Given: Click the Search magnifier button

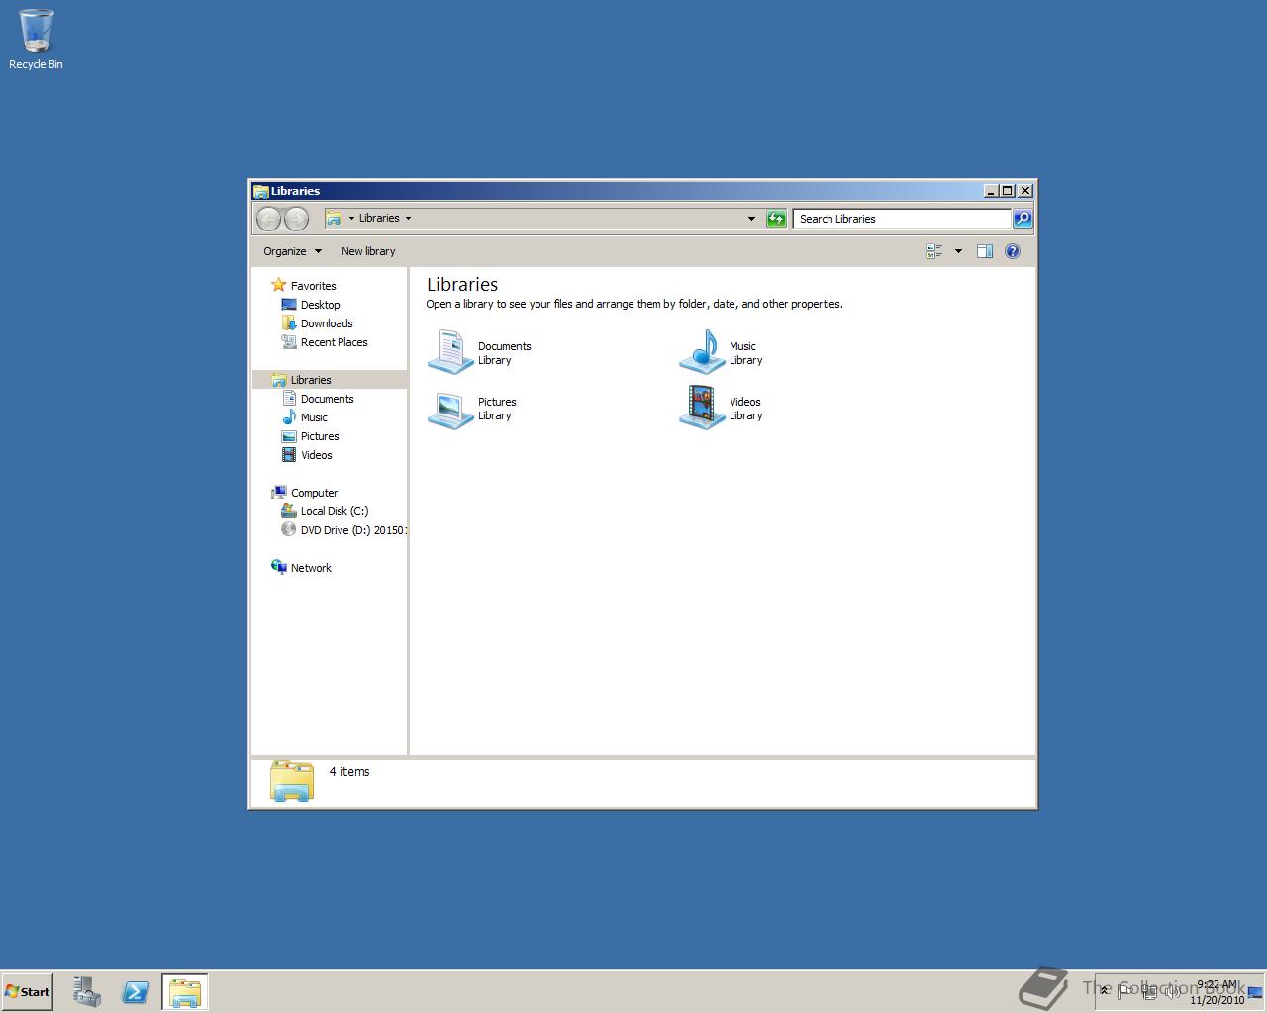Looking at the screenshot, I should point(1023,219).
